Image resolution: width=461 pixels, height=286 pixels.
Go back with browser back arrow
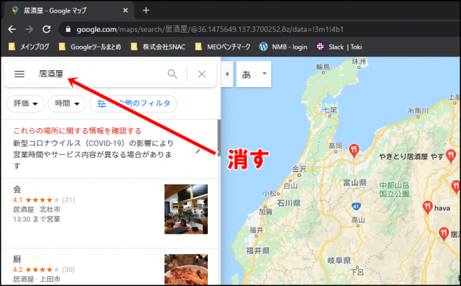pyautogui.click(x=12, y=29)
